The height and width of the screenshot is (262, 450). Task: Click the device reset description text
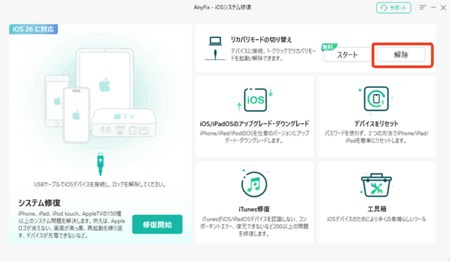tap(376, 137)
